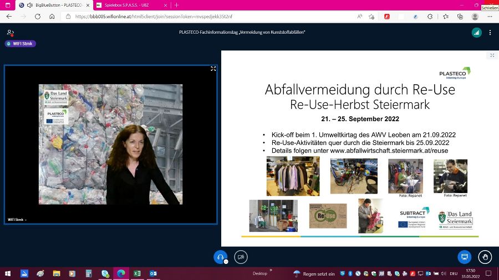
Task: Open browser Extensions puzzle icon
Action: pyautogui.click(x=430, y=17)
